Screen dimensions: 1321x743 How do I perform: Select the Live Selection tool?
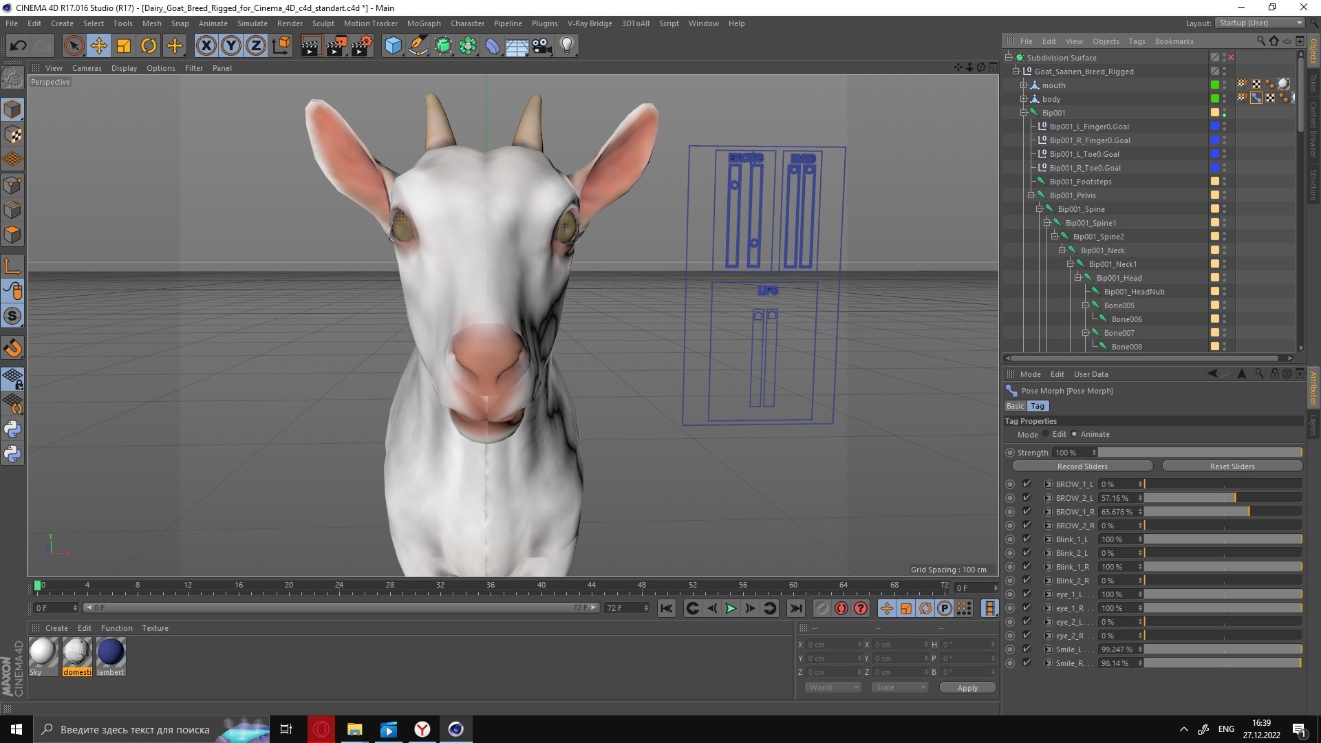(x=74, y=46)
